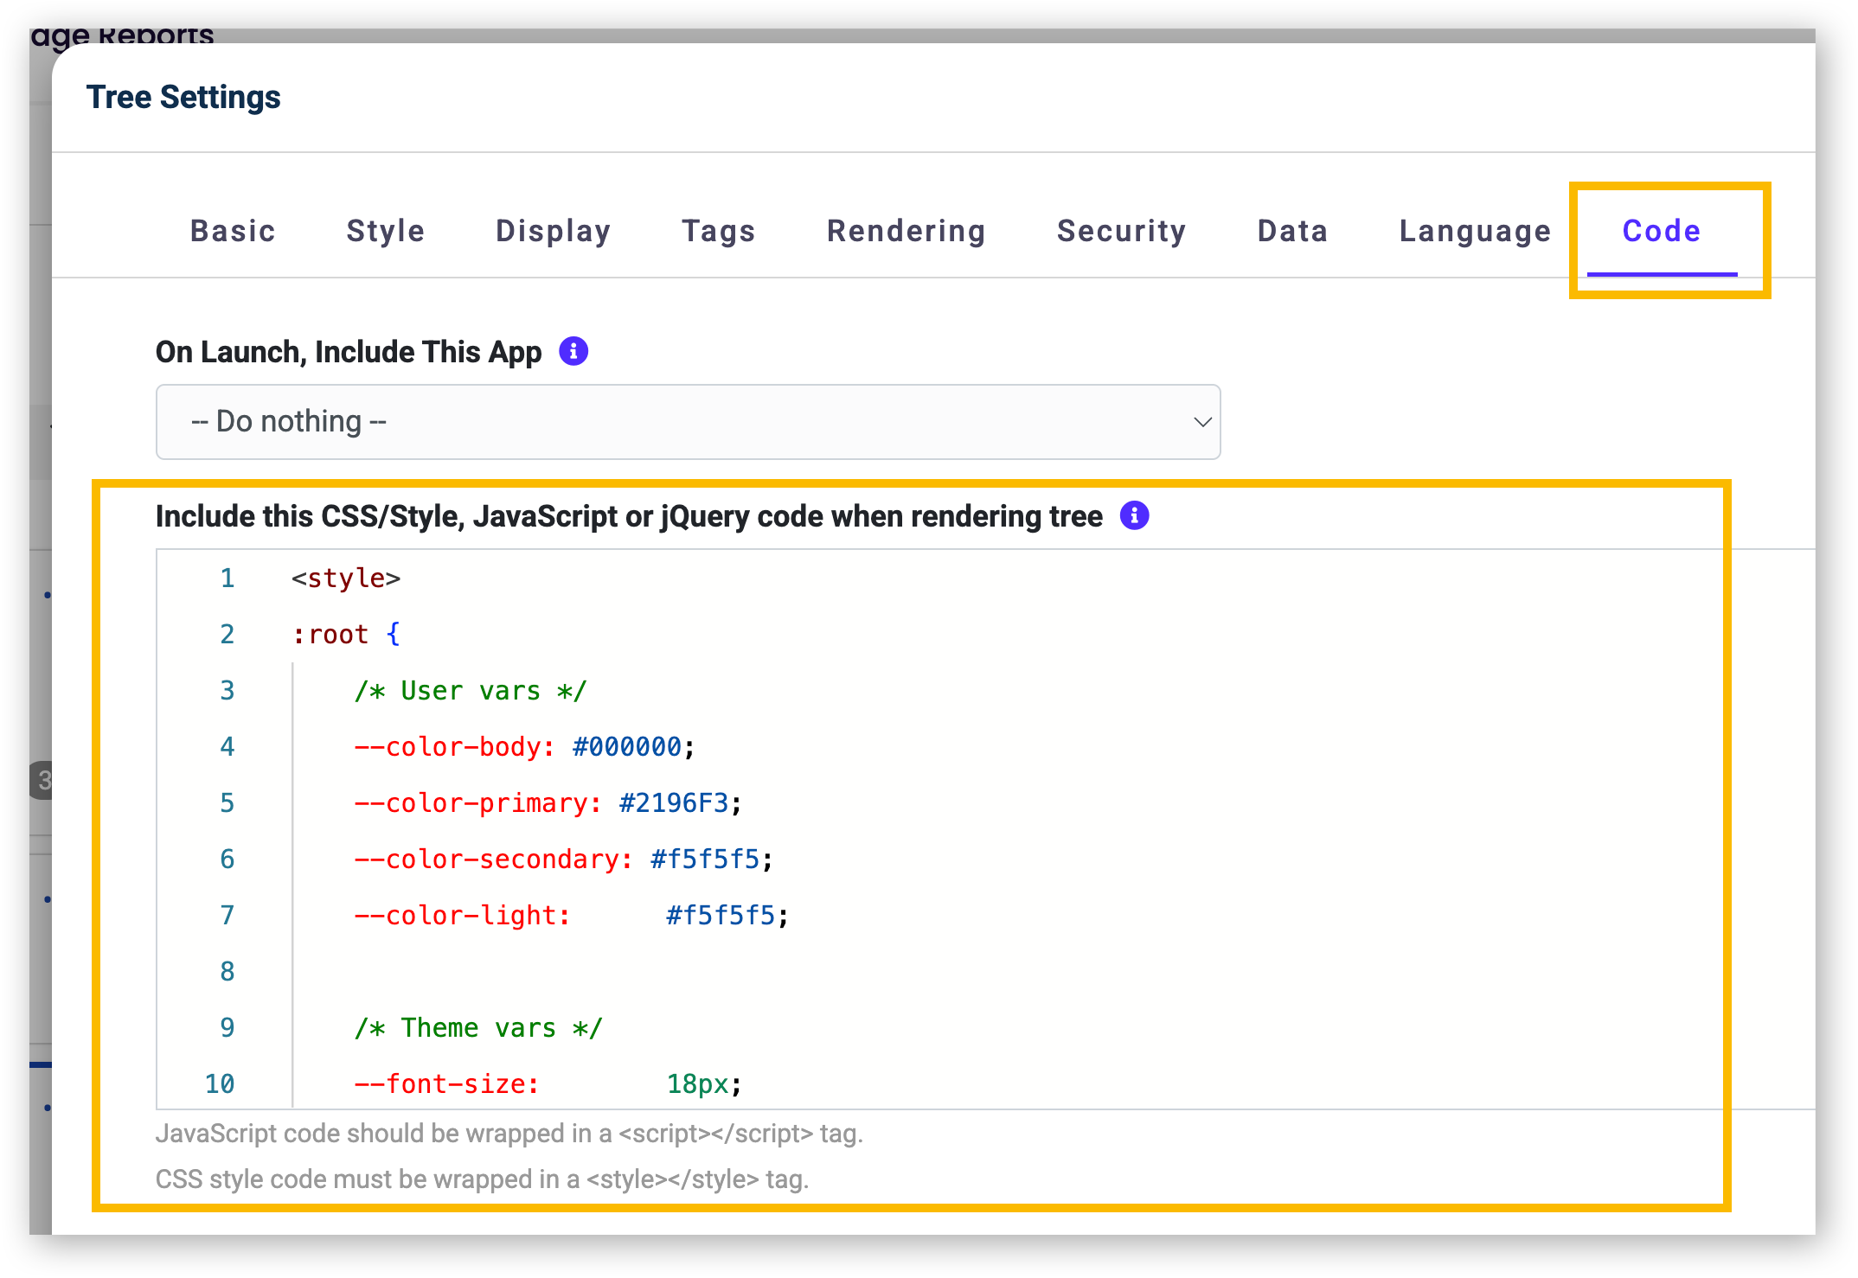This screenshot has width=1858, height=1278.
Task: Click the dropdown chevron arrow
Action: pos(1201,422)
